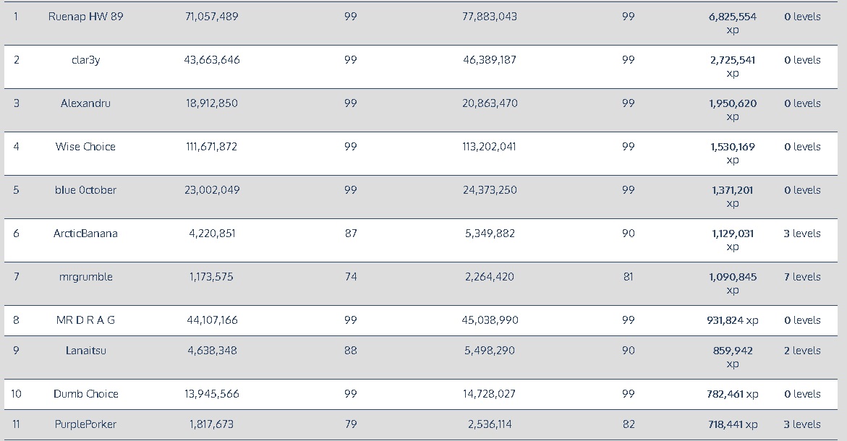Click the mrgrumble player name
The width and height of the screenshot is (847, 441).
85,277
